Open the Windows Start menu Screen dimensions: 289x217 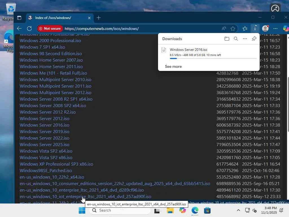click(x=82, y=210)
